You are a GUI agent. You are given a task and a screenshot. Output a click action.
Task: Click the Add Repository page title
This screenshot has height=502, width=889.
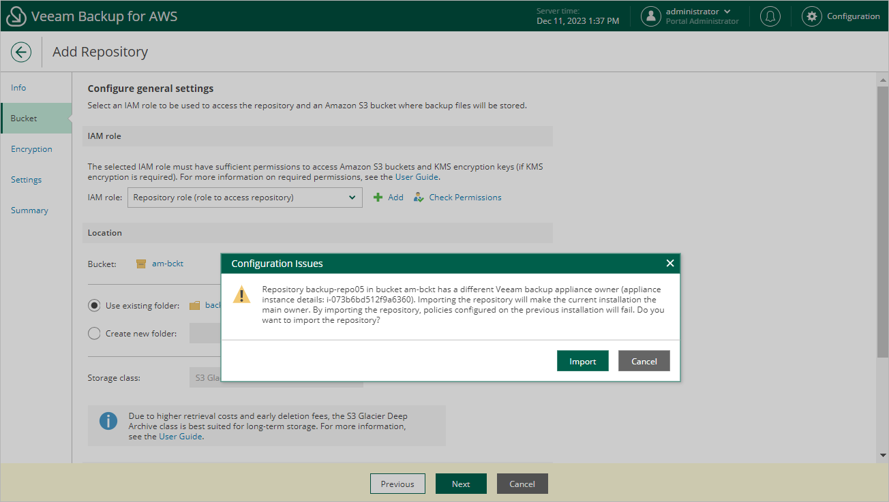(100, 52)
